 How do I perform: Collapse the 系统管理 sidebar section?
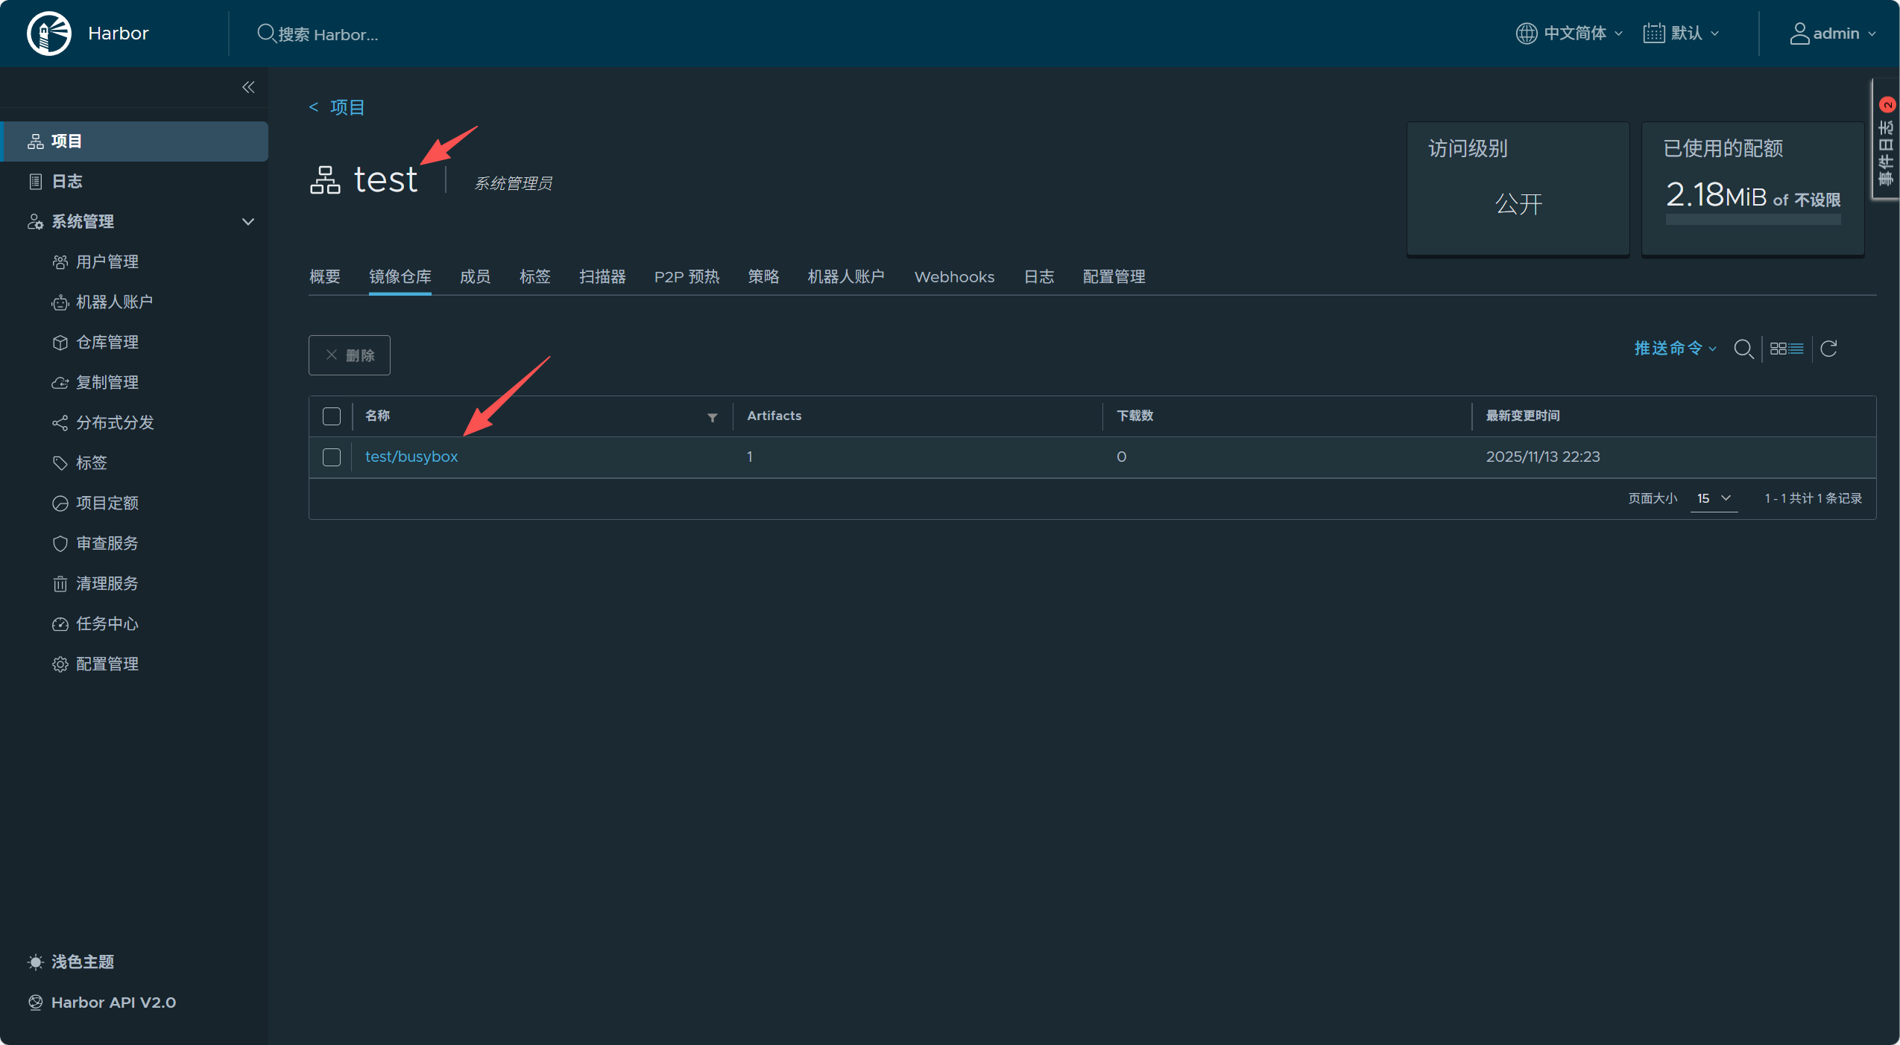[248, 221]
